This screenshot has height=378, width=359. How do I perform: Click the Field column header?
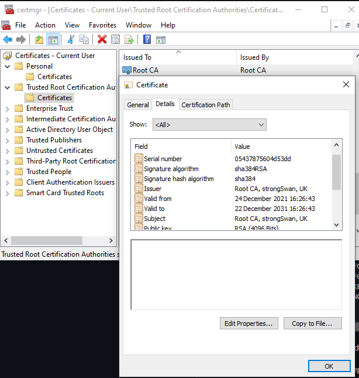(181, 147)
